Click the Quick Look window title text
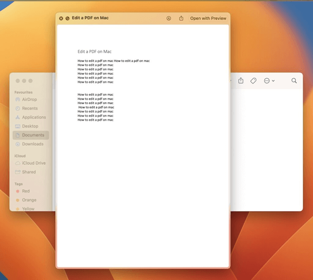Screen dimensions: 313x280 pos(90,18)
